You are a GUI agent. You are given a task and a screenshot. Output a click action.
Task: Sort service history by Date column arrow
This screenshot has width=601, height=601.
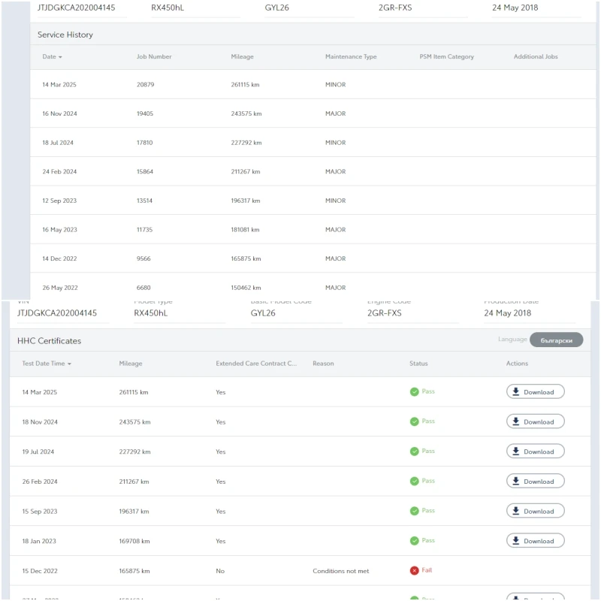pyautogui.click(x=60, y=57)
